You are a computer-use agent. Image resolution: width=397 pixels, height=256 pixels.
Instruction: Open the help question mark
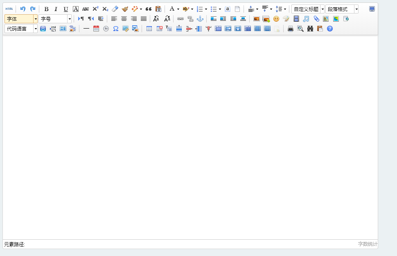click(x=330, y=29)
